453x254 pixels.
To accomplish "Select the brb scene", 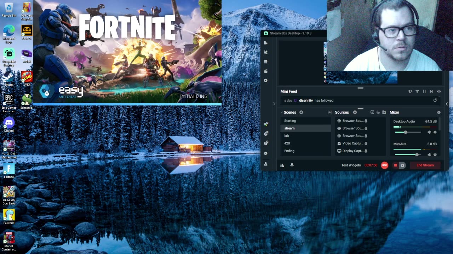I will [306, 136].
